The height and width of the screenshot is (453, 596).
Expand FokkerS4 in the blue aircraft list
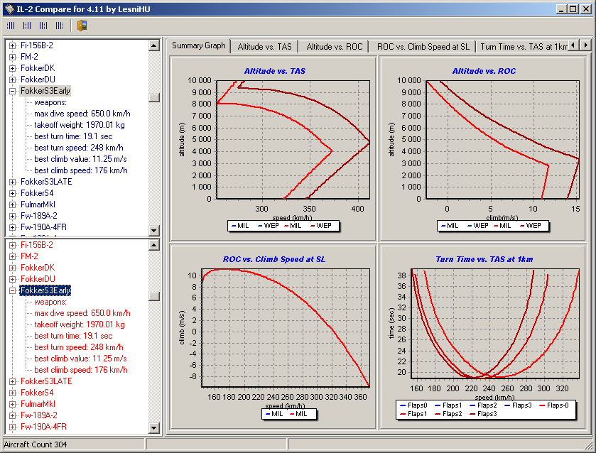tap(13, 193)
